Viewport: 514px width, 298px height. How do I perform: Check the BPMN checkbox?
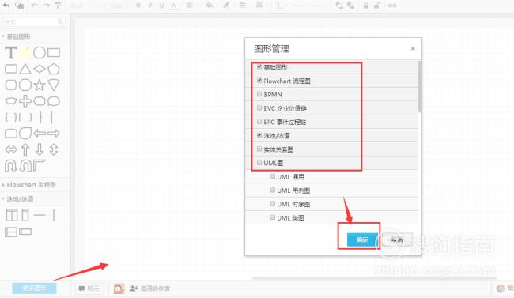[259, 94]
